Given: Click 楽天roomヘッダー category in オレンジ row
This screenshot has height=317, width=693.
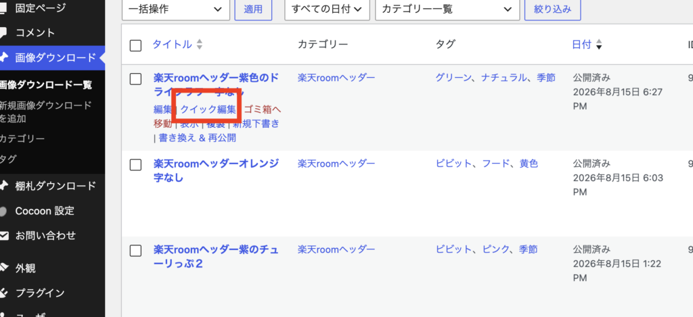Looking at the screenshot, I should click(336, 164).
